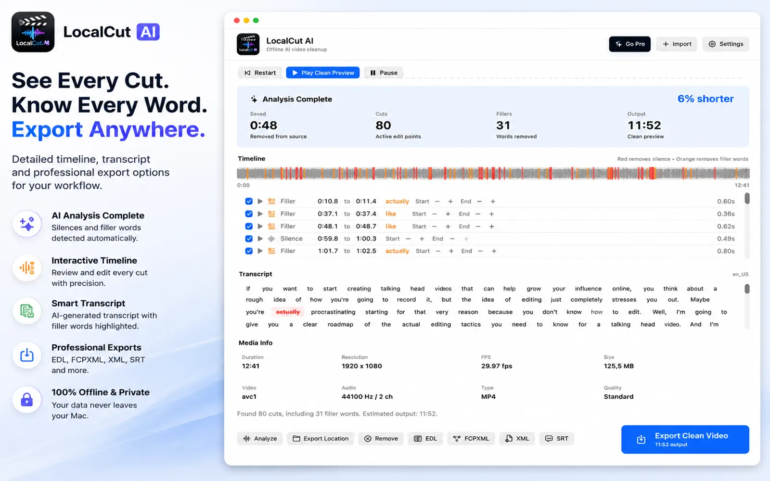Click struck-through word "actually" in transcript
Screen dimensions: 770x481
[288, 312]
